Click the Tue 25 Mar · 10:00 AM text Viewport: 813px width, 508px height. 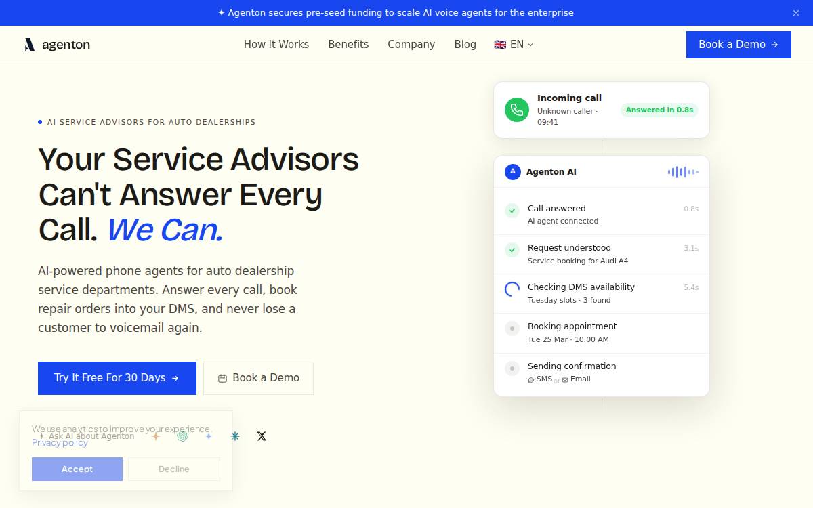tap(568, 339)
